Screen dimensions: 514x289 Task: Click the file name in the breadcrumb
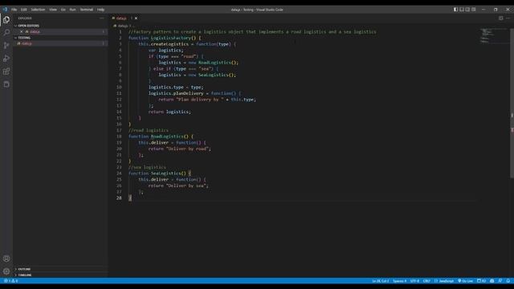(x=123, y=26)
